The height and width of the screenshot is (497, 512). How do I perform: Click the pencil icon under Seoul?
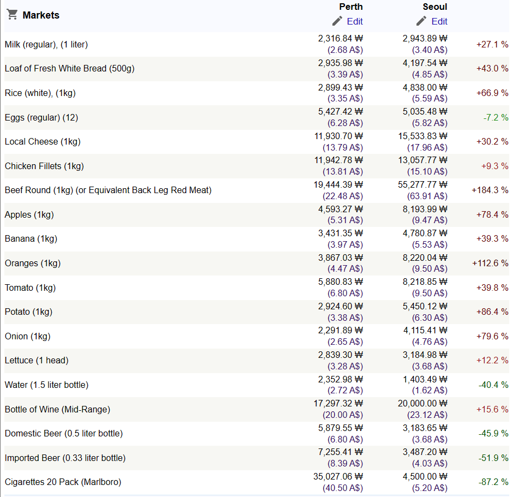[x=421, y=21]
